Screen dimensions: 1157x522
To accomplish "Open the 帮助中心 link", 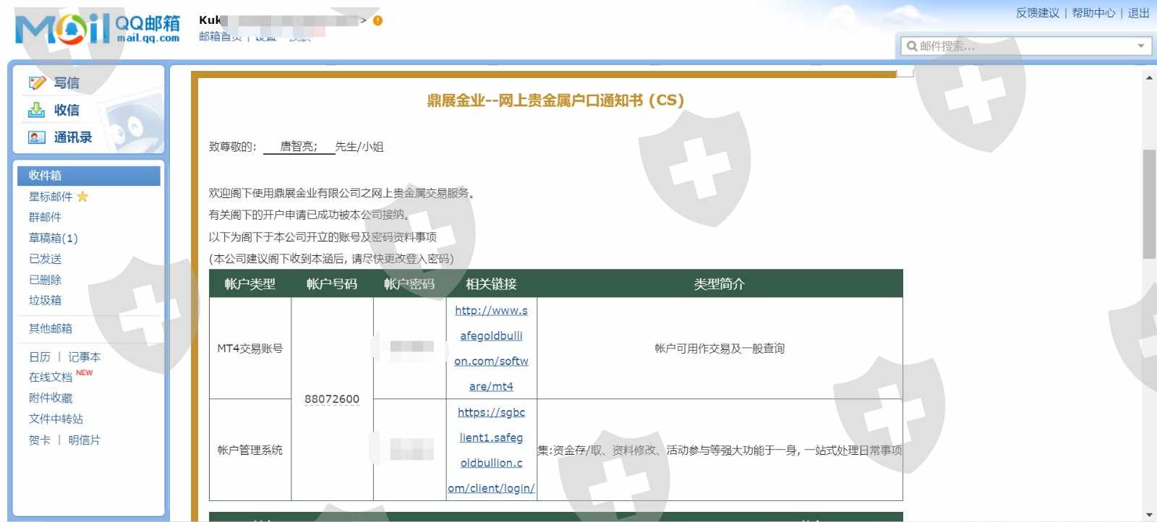I will pos(1093,13).
